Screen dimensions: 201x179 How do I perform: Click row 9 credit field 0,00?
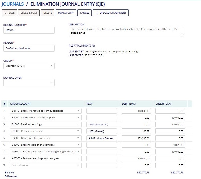170,165
